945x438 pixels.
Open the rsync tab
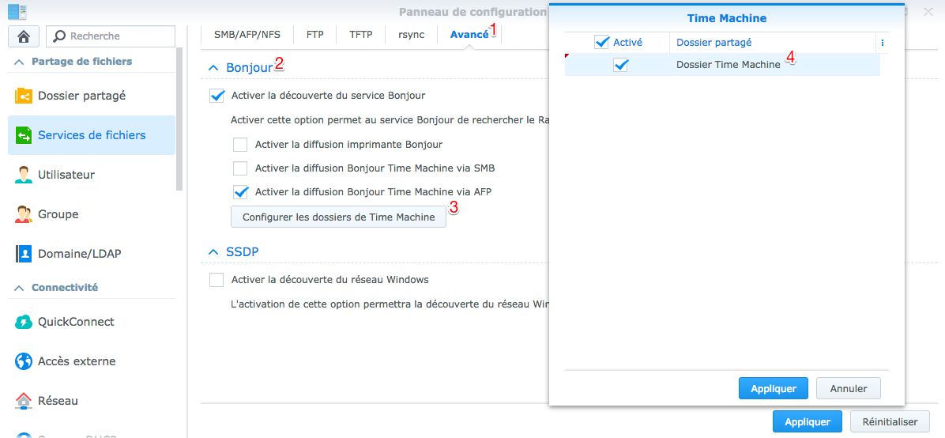pyautogui.click(x=412, y=34)
